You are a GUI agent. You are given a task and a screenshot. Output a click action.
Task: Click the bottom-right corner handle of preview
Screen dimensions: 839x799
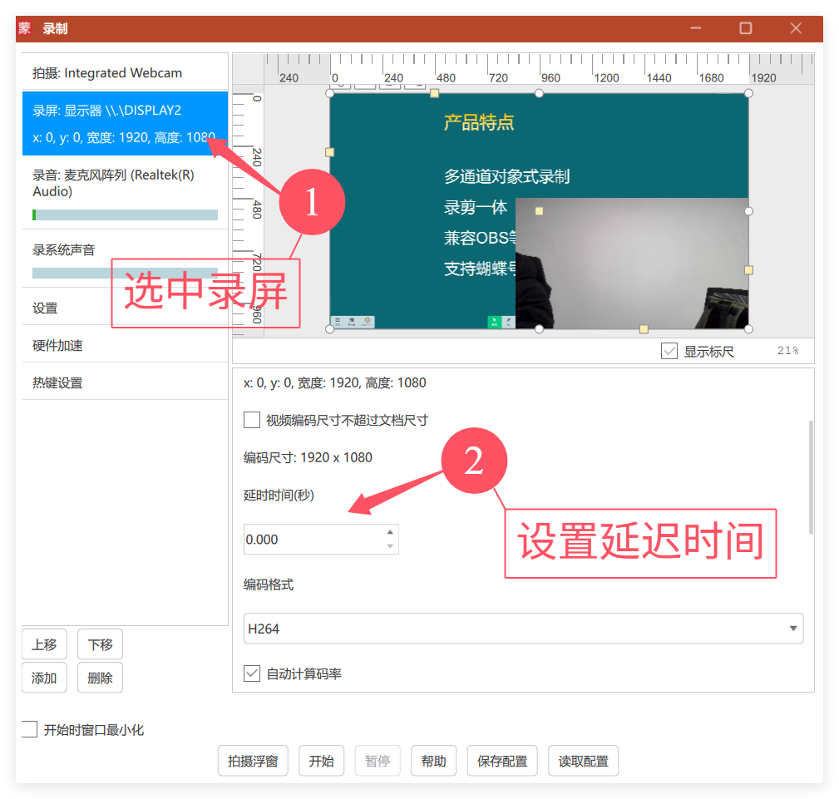748,328
